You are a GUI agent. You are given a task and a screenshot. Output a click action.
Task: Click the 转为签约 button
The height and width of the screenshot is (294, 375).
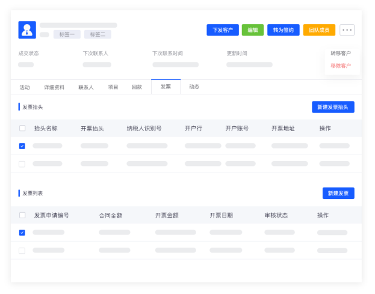click(x=283, y=30)
